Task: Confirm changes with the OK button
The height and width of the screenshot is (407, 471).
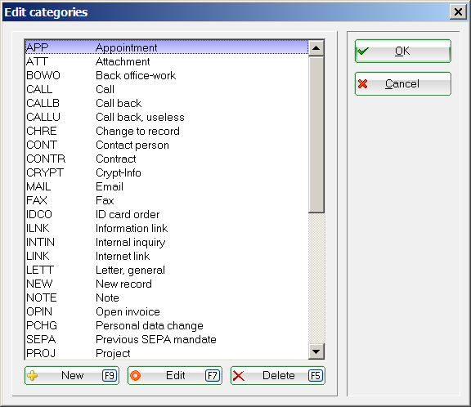Action: [x=403, y=51]
